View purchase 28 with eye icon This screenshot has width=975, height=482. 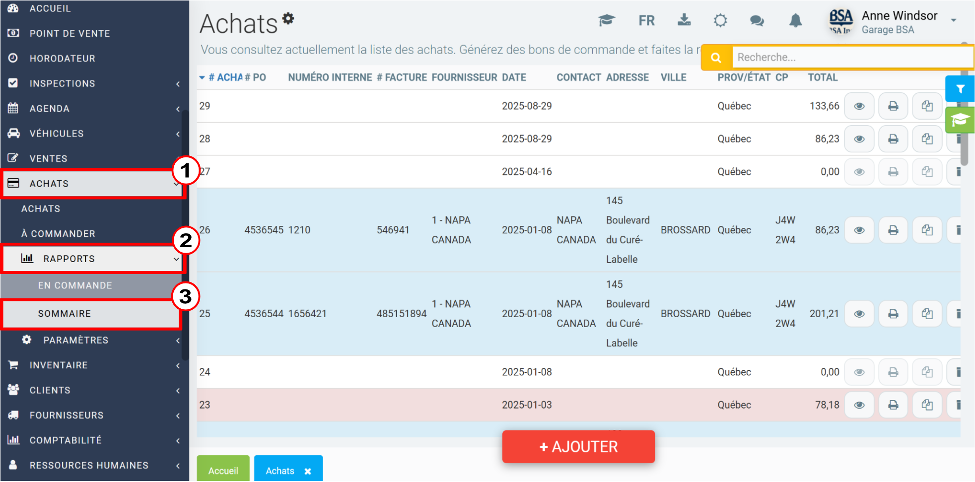pos(859,139)
